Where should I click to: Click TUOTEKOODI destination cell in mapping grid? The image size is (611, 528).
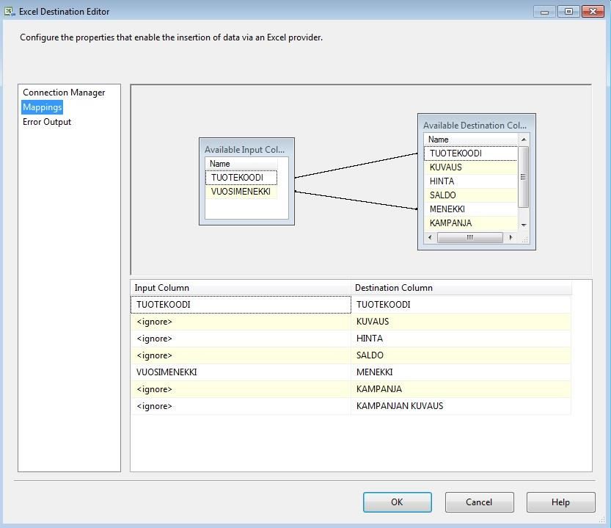(x=461, y=305)
